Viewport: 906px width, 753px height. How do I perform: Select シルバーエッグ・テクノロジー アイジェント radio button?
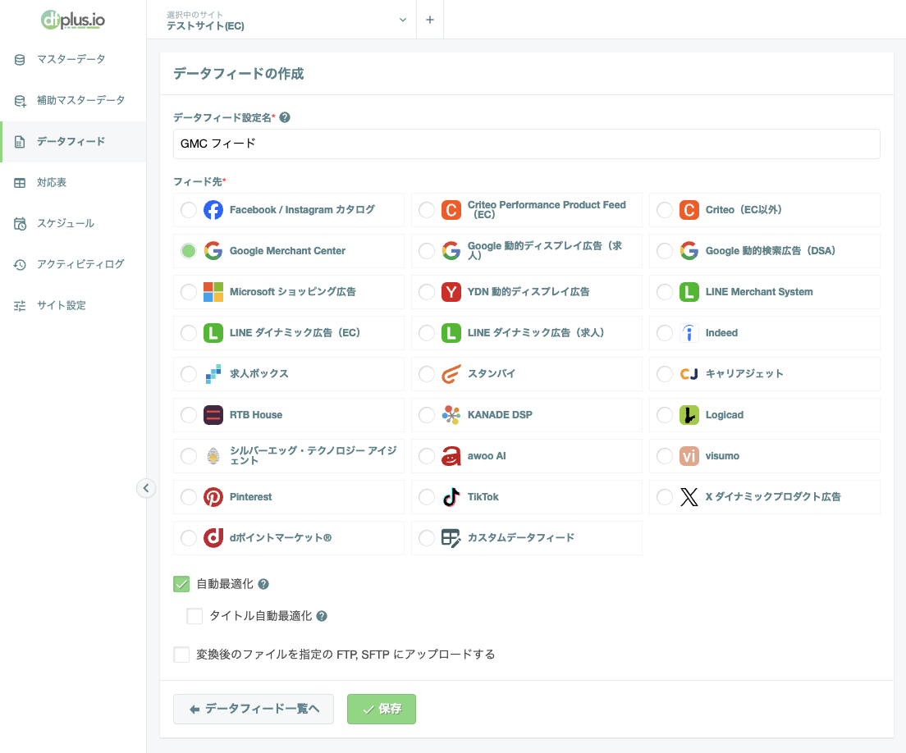[x=189, y=455]
